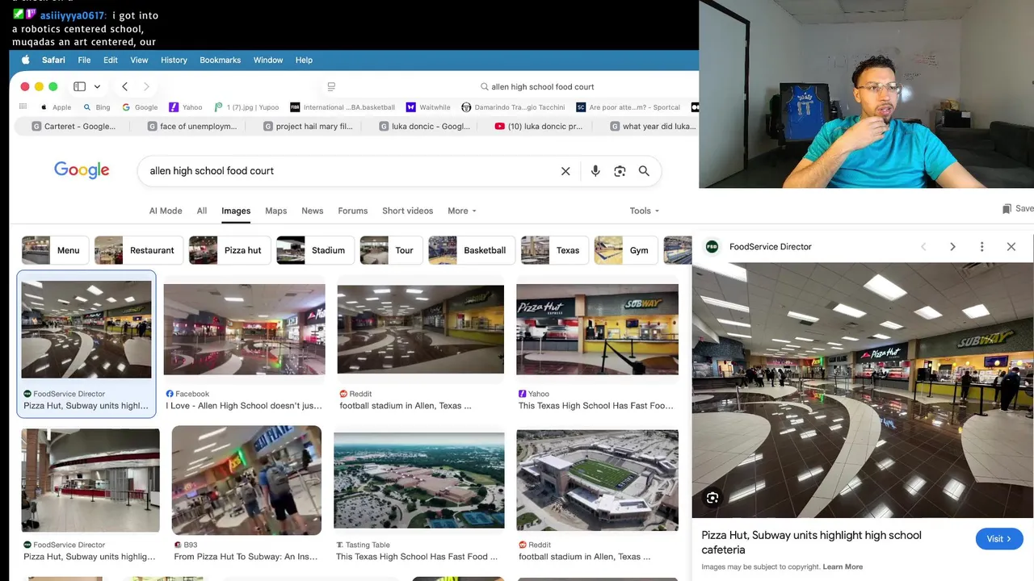Image resolution: width=1034 pixels, height=581 pixels.
Task: Open the History menu
Action: click(174, 60)
